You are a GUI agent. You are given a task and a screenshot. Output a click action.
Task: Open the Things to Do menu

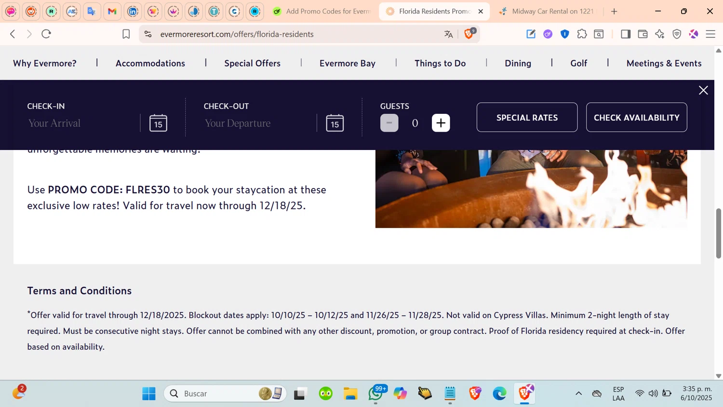tap(440, 63)
